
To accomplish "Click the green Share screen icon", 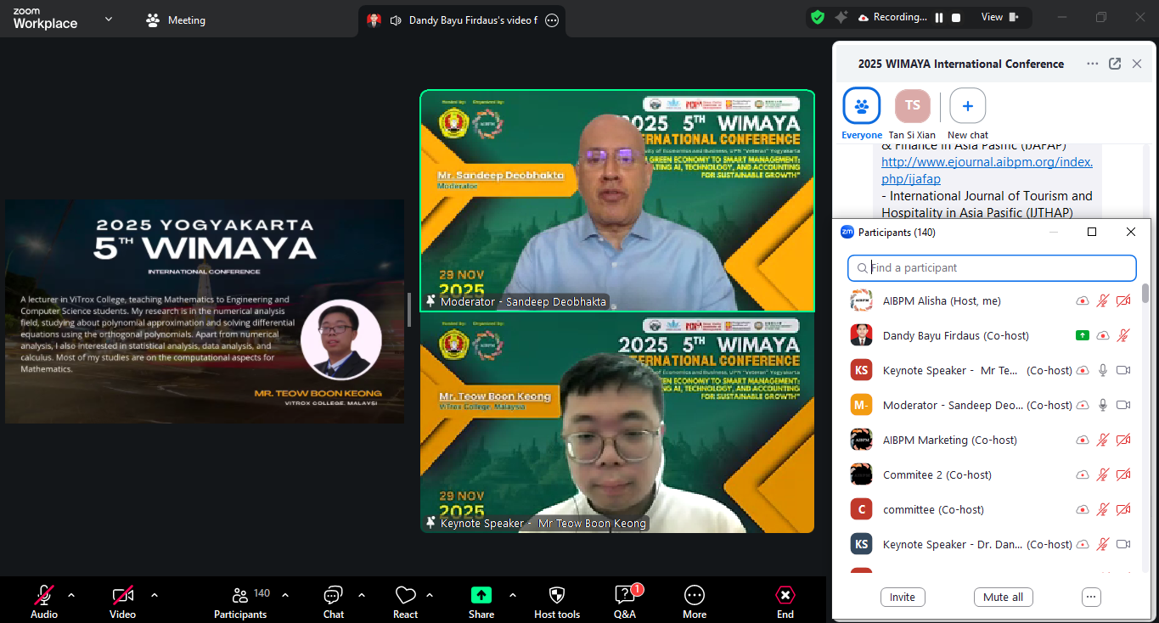I will pos(481,596).
